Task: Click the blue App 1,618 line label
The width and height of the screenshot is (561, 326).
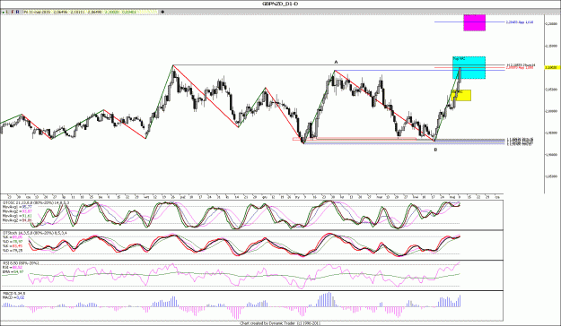Action: [x=520, y=22]
